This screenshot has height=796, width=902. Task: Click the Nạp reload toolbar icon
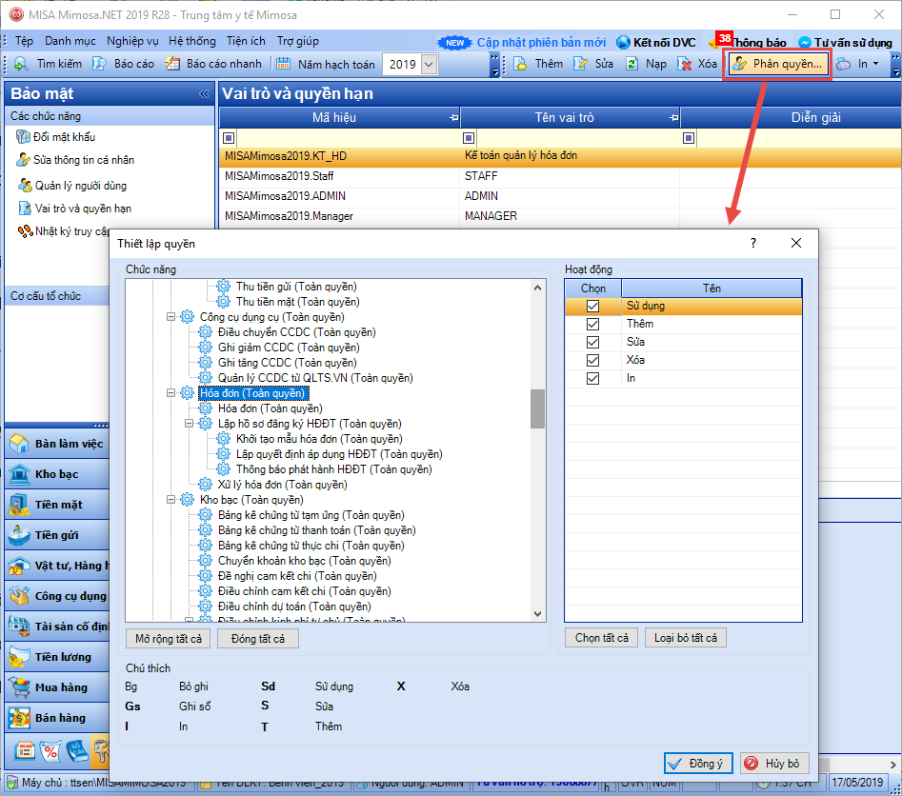[631, 64]
